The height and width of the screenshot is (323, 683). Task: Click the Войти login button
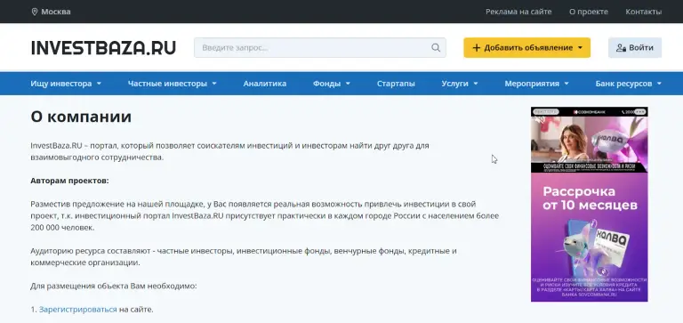tap(635, 47)
